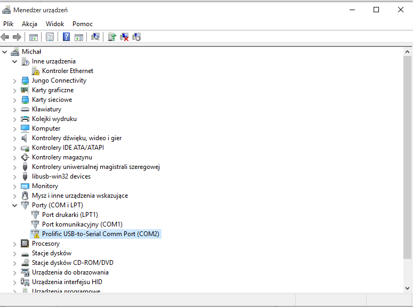Click Scan for hardware changes icon
Screen dimensions: 413x307
[x=95, y=37]
